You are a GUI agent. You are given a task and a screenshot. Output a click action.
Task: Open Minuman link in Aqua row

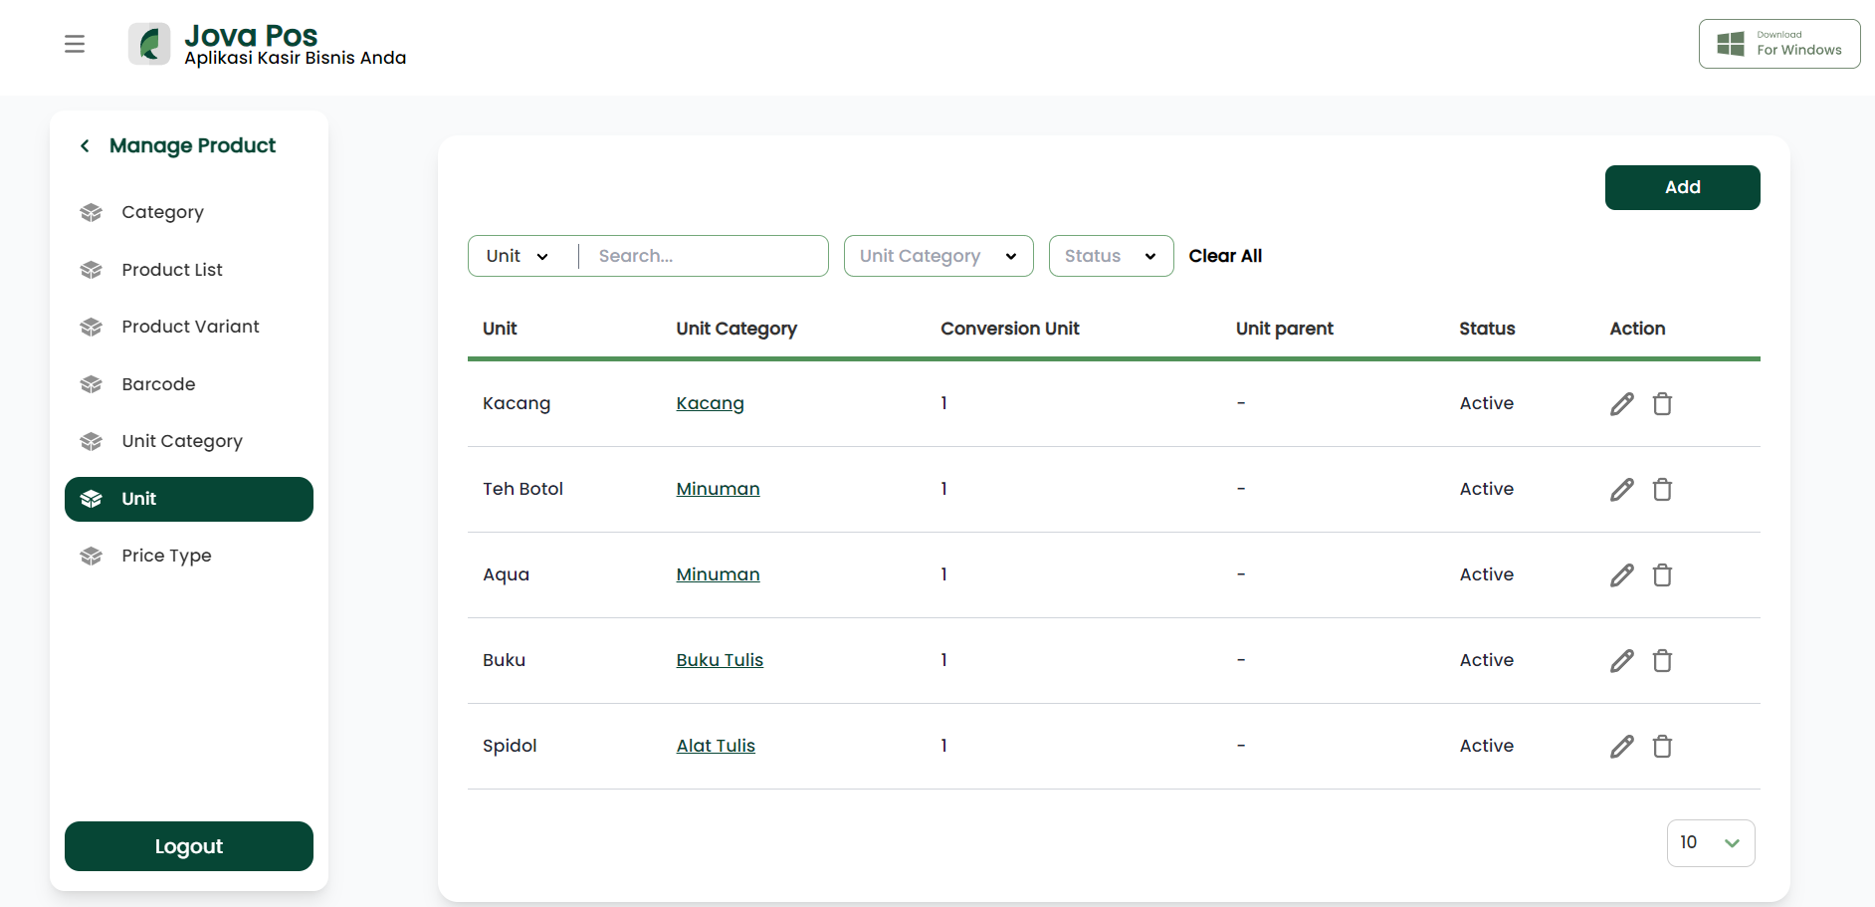click(x=718, y=574)
